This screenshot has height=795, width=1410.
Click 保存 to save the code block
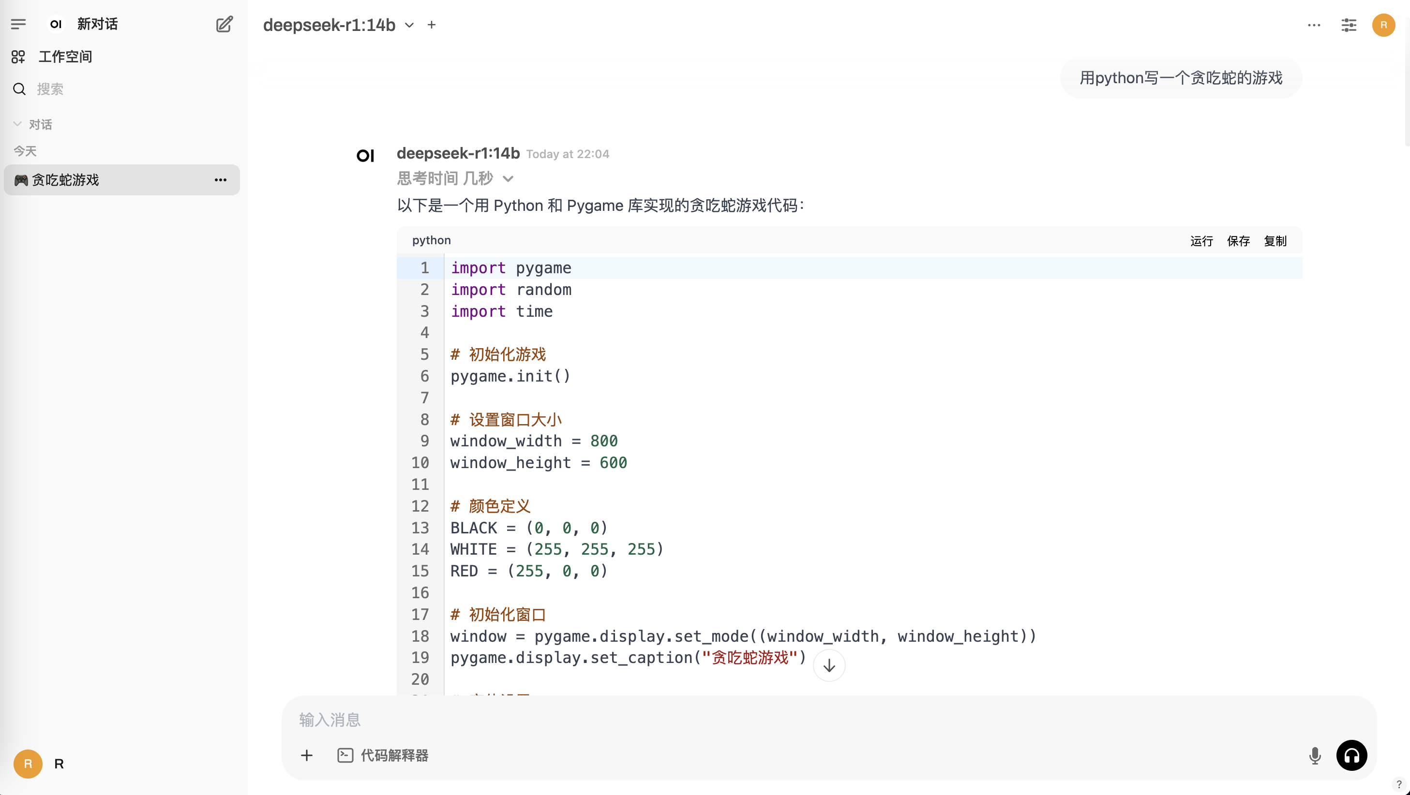[1238, 241]
